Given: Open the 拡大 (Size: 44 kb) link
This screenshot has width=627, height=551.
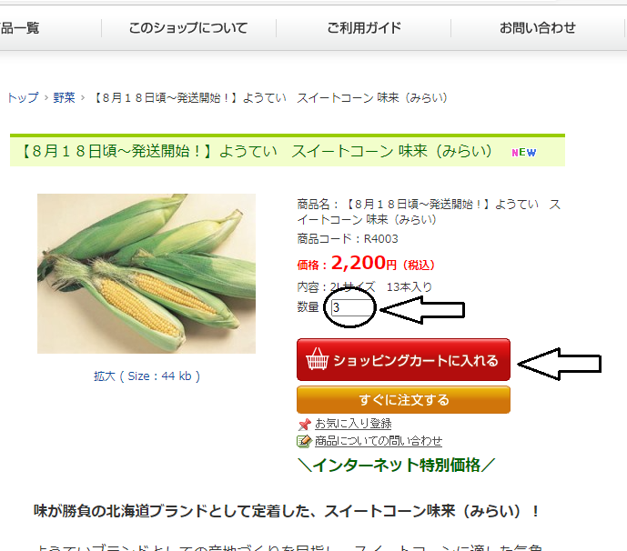Looking at the screenshot, I should coord(147,376).
